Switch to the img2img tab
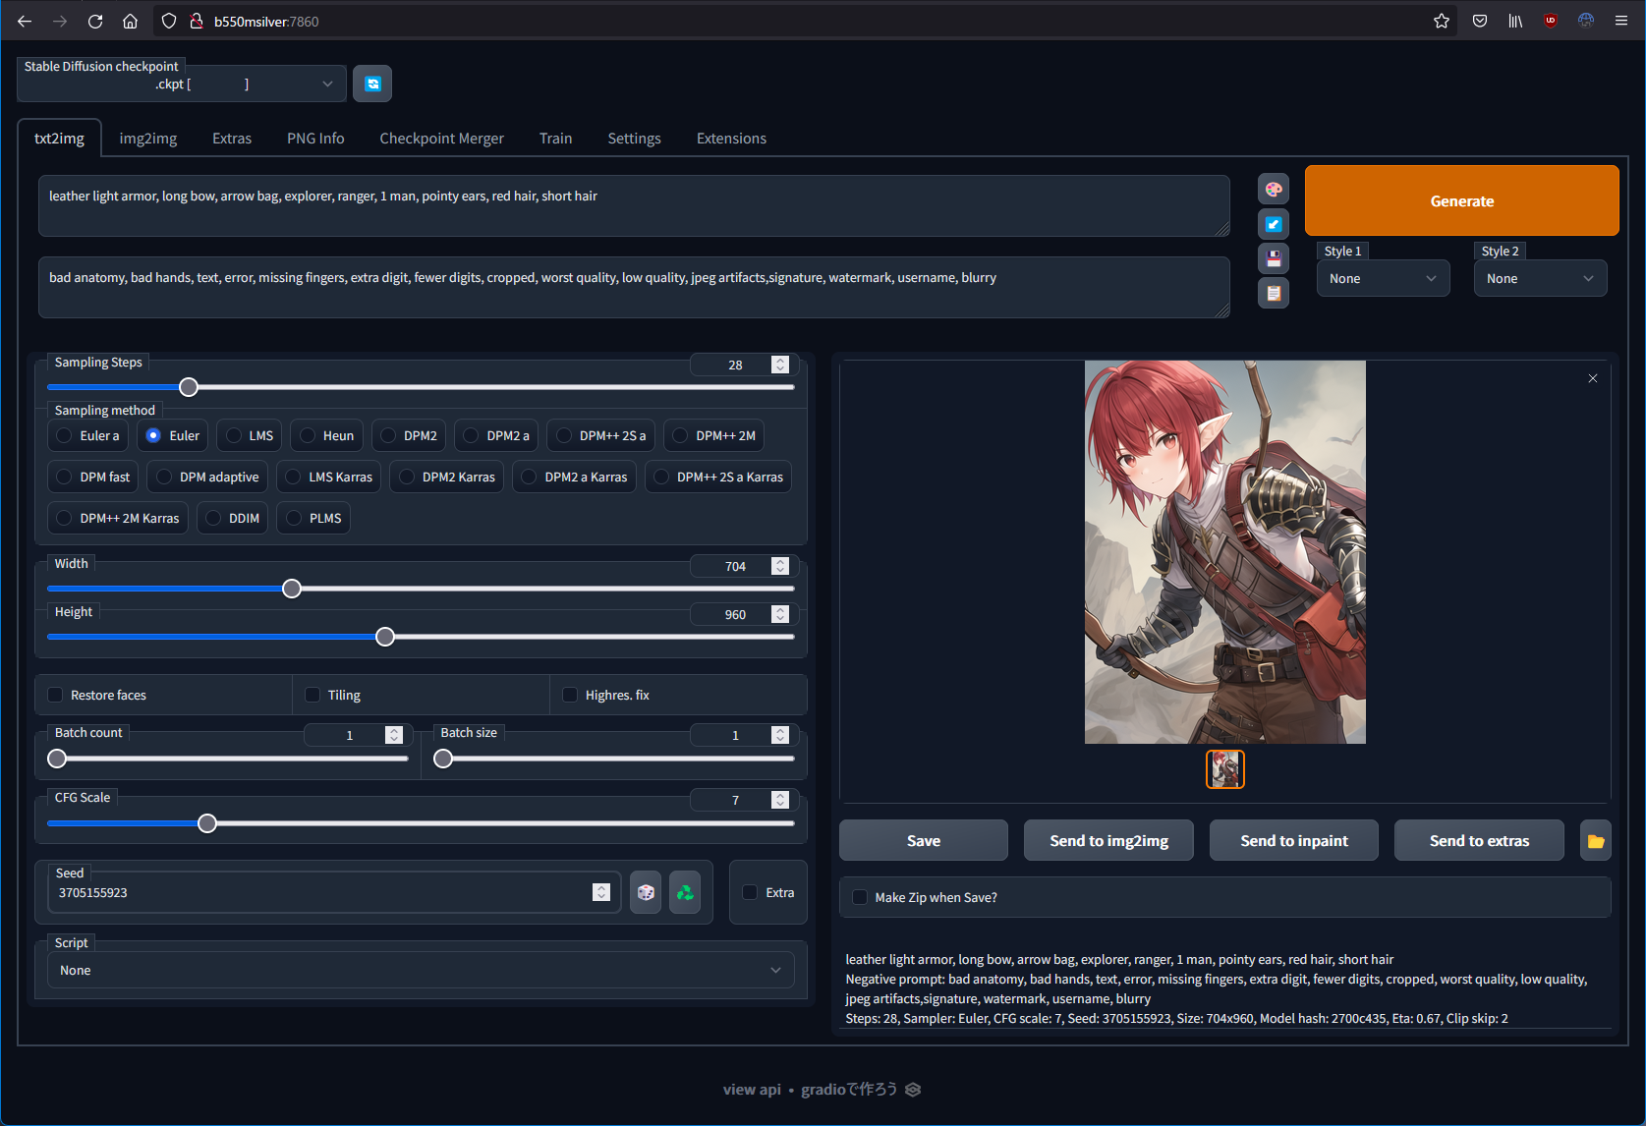 click(x=147, y=138)
